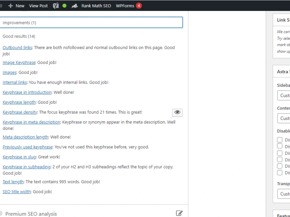Image resolution: width=290 pixels, height=217 pixels.
Task: Tick the fifth Disable checkbox in Astra settings
Action: (x=280, y=166)
